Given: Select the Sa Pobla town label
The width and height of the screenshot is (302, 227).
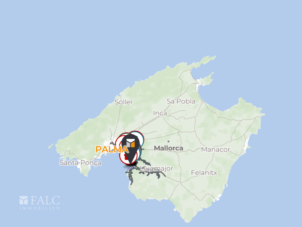Looking at the screenshot, I should click(x=181, y=101).
